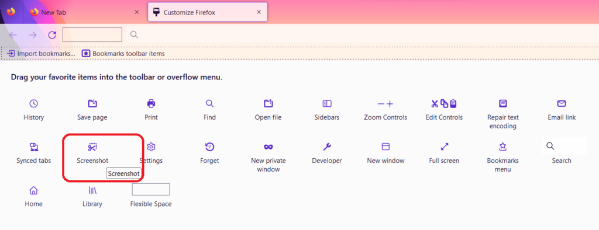The image size is (599, 230).
Task: Close the New Tab tab
Action: pyautogui.click(x=137, y=12)
